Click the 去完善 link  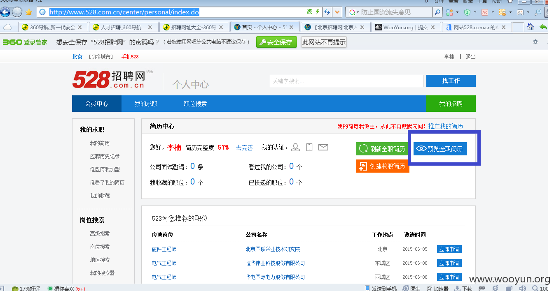244,148
